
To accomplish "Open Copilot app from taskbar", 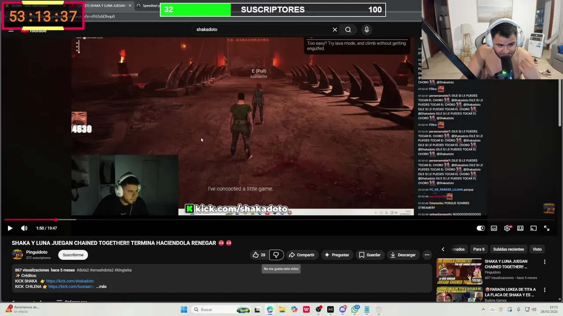I will click(294, 309).
